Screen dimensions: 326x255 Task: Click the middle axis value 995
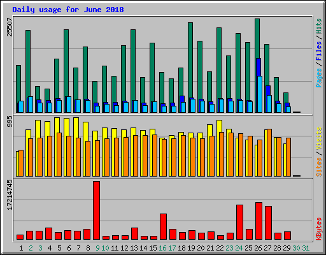click(10, 121)
